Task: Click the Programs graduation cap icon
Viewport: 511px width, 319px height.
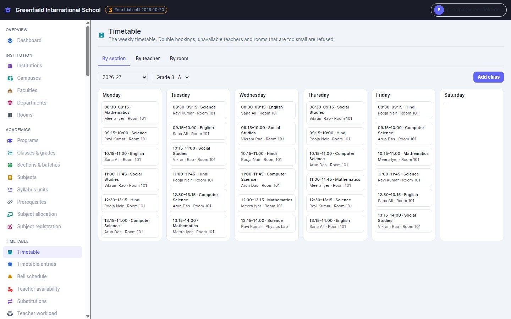Action: 10,141
